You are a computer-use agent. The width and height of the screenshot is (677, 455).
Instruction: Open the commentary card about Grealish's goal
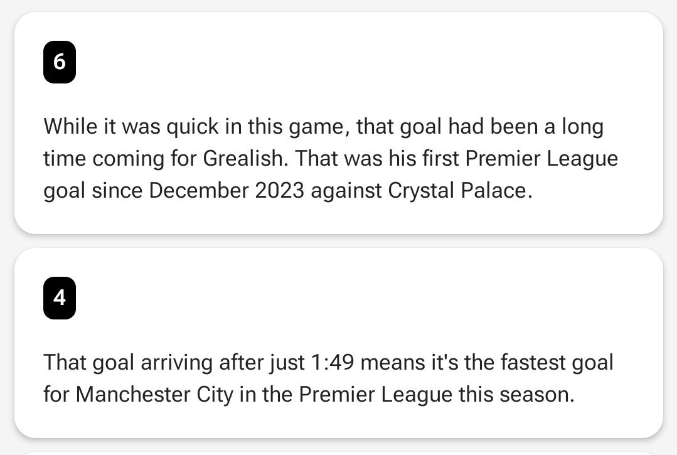(x=339, y=123)
